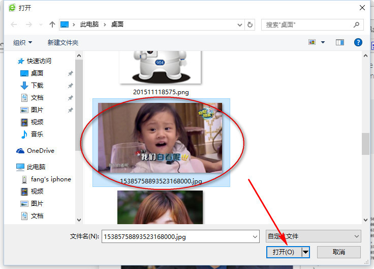Open the 自定义文件 file type dropdown
Viewport: 374px width, 269px height.
click(313, 236)
